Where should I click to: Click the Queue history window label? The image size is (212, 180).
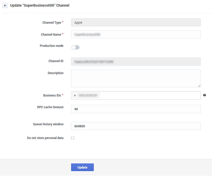[x=48, y=124]
